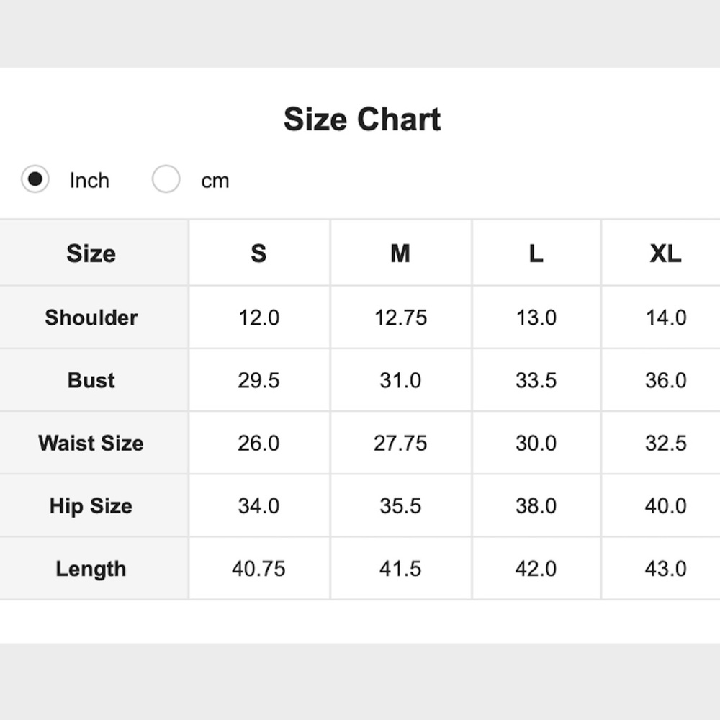Select the L size column header
Screen dimensions: 720x720
536,253
